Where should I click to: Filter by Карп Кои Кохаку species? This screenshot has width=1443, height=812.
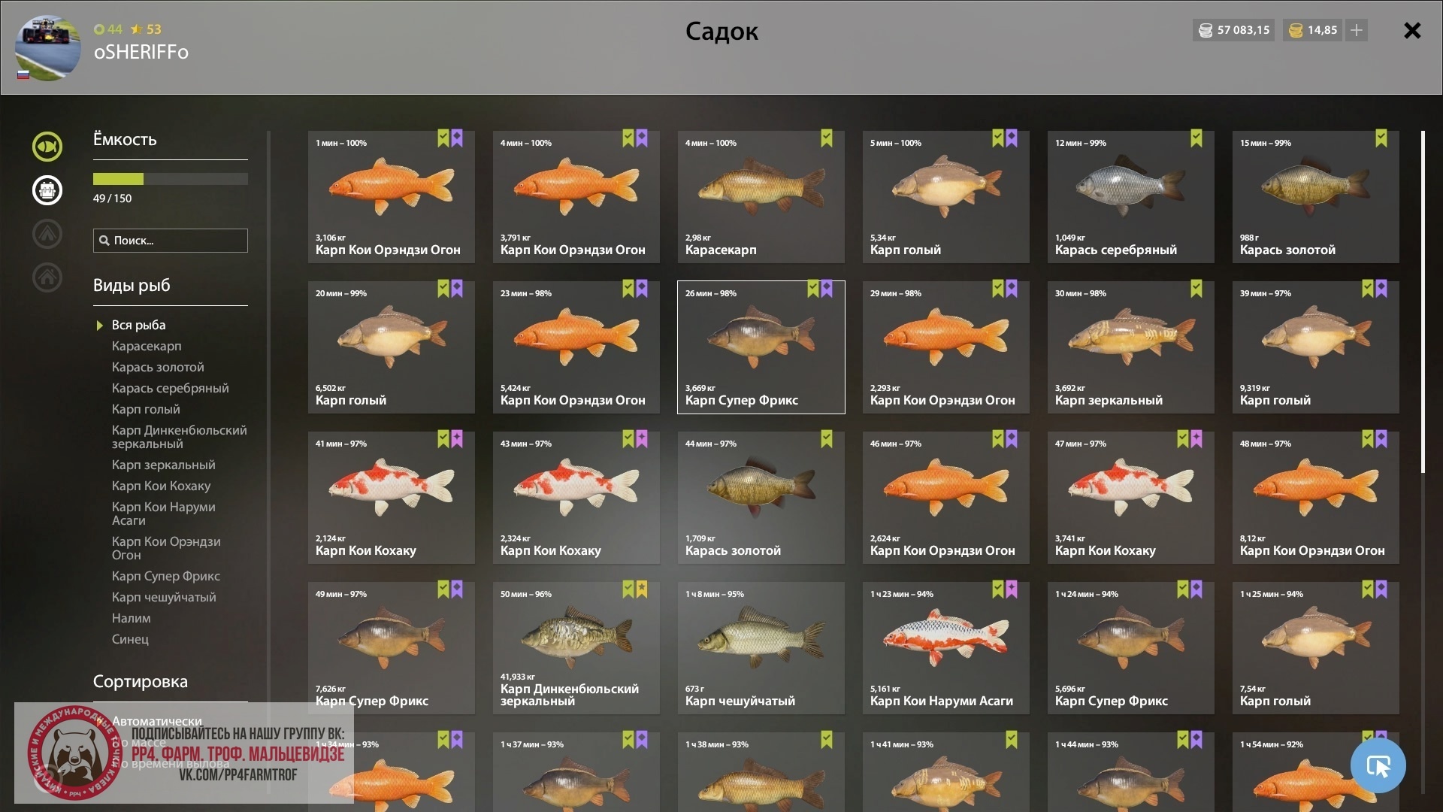(161, 486)
